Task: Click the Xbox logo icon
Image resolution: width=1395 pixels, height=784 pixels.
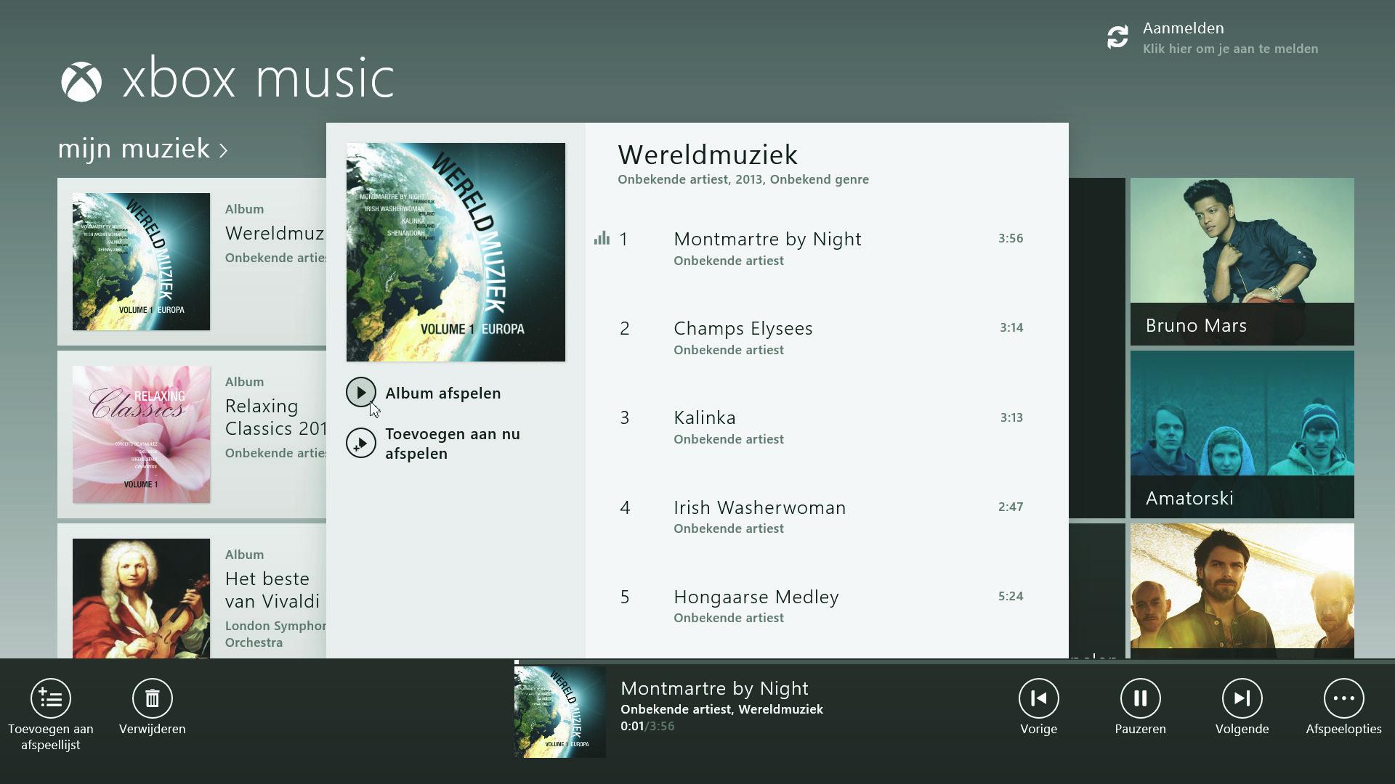Action: (x=81, y=81)
